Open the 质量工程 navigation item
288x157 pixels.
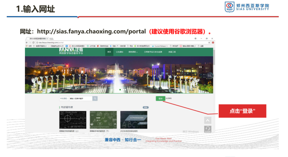tap(172, 52)
